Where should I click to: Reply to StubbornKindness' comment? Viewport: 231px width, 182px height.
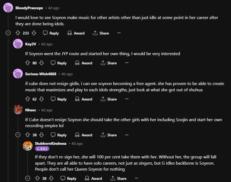[x=68, y=178]
